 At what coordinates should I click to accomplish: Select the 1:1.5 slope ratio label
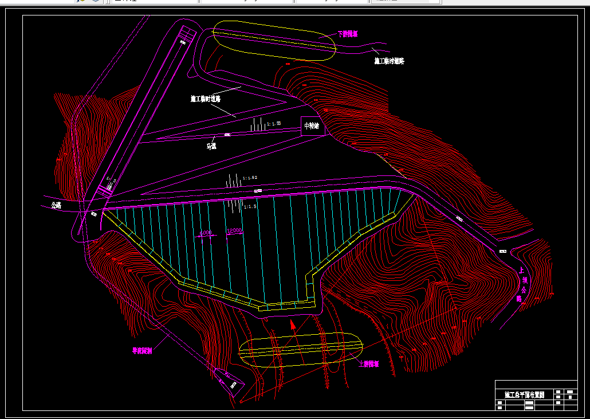[250, 206]
